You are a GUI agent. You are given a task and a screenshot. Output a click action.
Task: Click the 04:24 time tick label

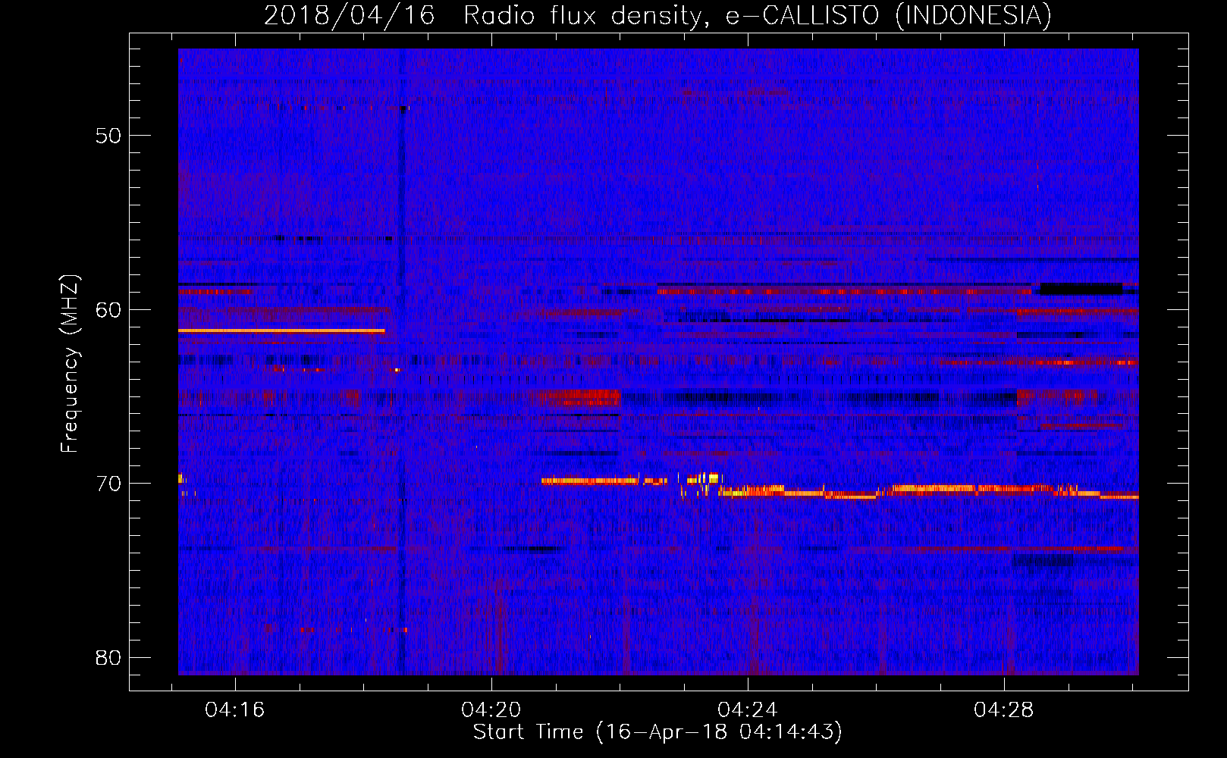pos(748,710)
